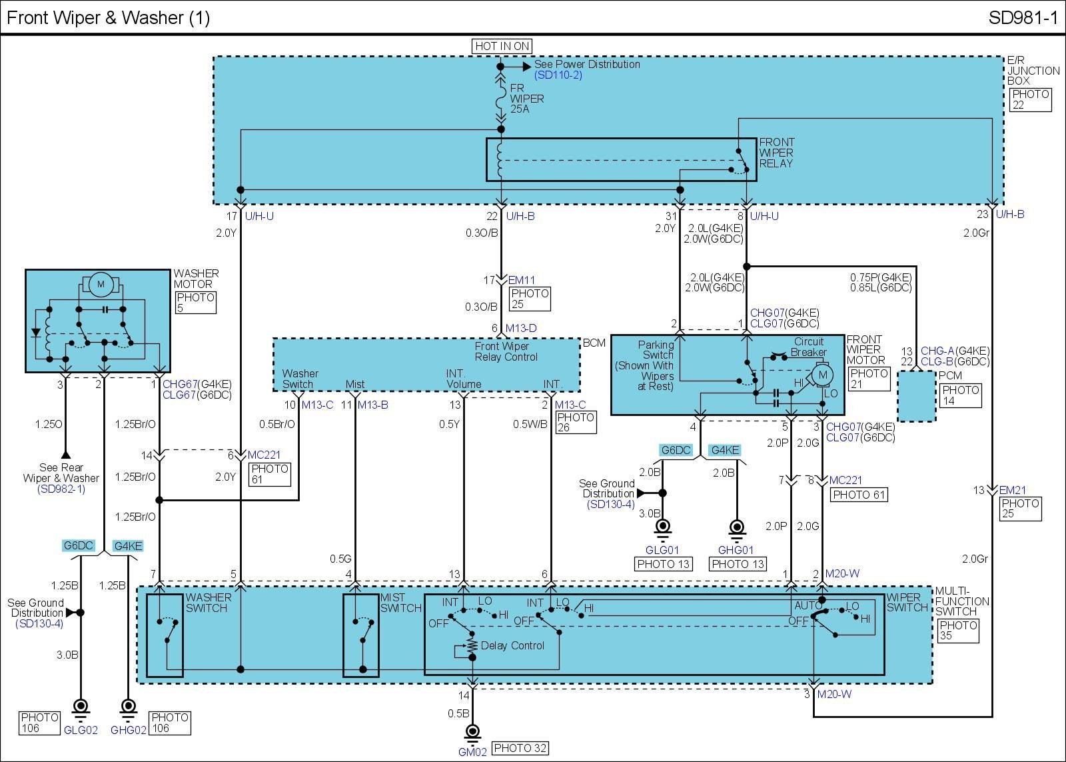Viewport: 1066px width, 762px height.
Task: Click the GLG01 ground point symbol
Action: click(x=662, y=528)
